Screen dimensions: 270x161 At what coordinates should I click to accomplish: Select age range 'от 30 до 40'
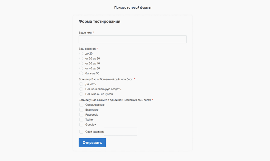tap(81, 64)
